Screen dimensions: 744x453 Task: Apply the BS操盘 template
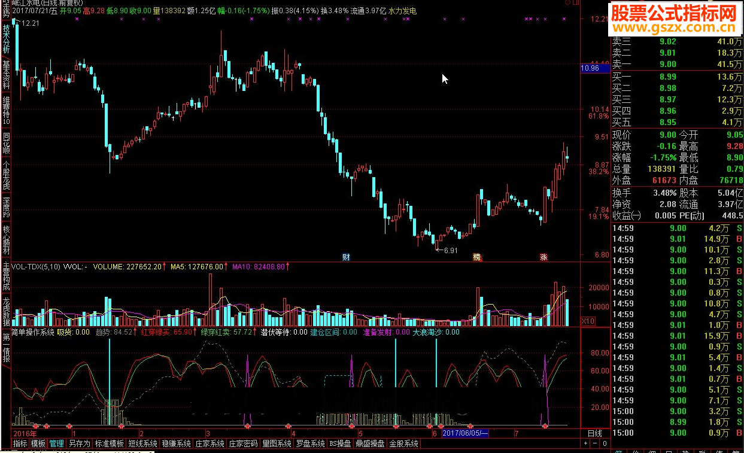340,444
